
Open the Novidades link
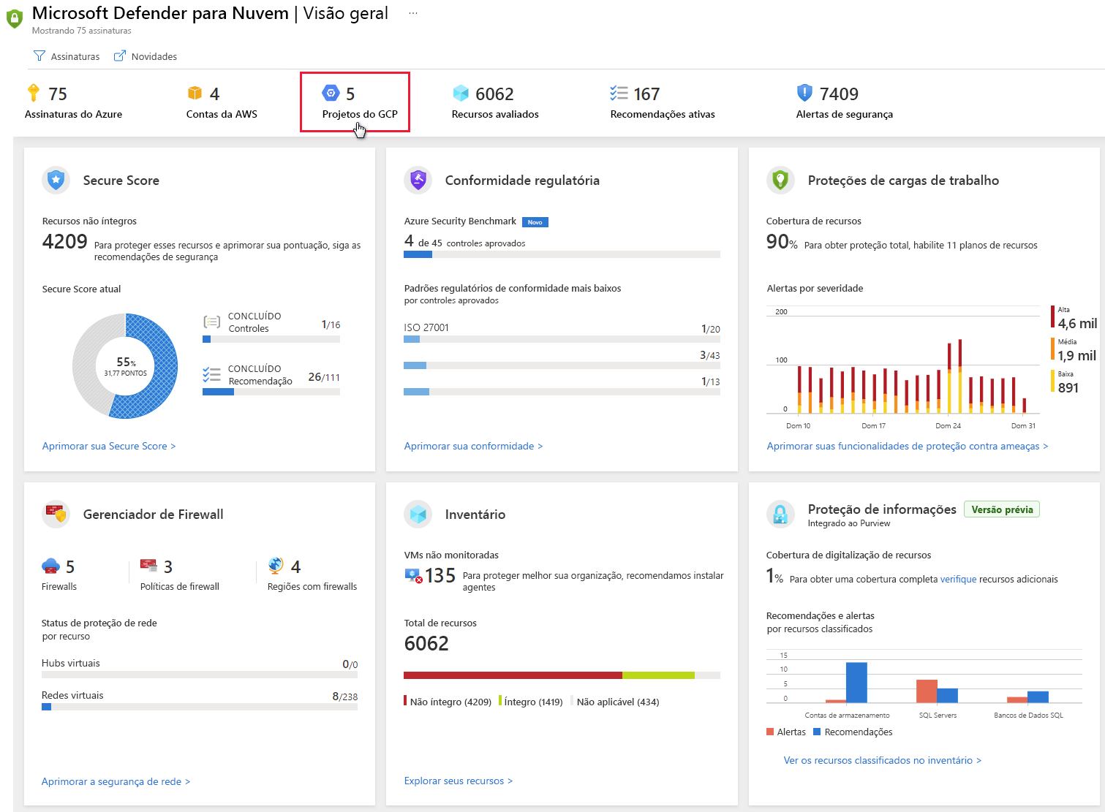click(146, 56)
